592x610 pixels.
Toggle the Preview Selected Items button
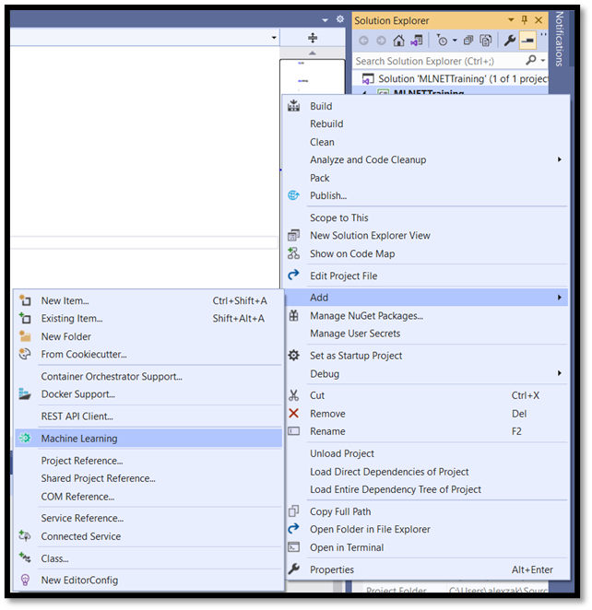coord(527,40)
